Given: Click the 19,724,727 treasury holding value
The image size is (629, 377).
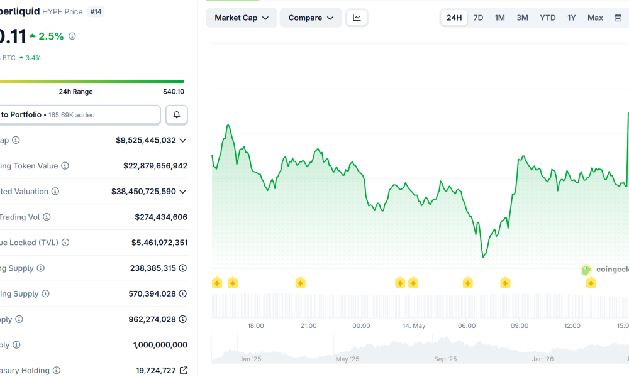Looking at the screenshot, I should [x=155, y=370].
